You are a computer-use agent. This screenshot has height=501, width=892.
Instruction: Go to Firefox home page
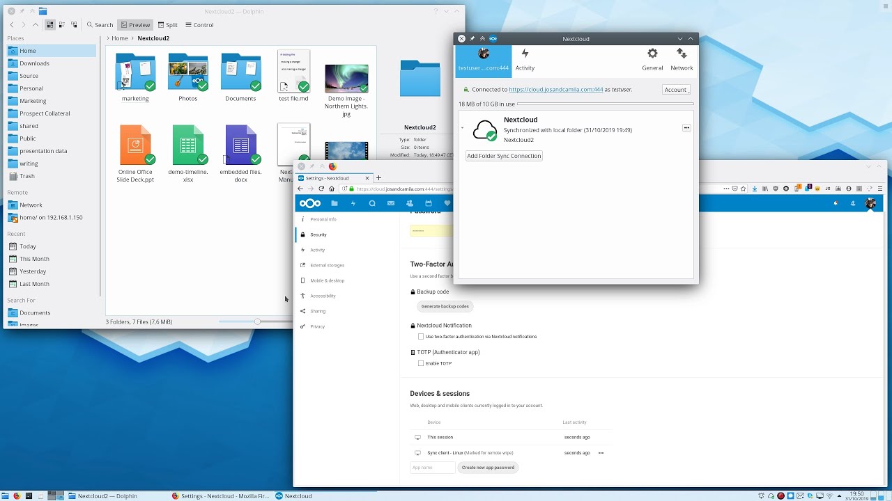332,189
